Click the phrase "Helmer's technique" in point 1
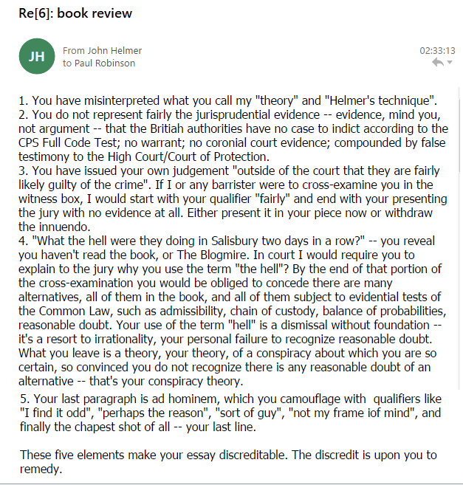 click(380, 100)
